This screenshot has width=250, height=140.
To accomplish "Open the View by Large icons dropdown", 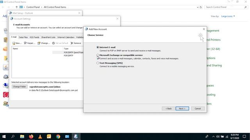I will coord(228,16).
